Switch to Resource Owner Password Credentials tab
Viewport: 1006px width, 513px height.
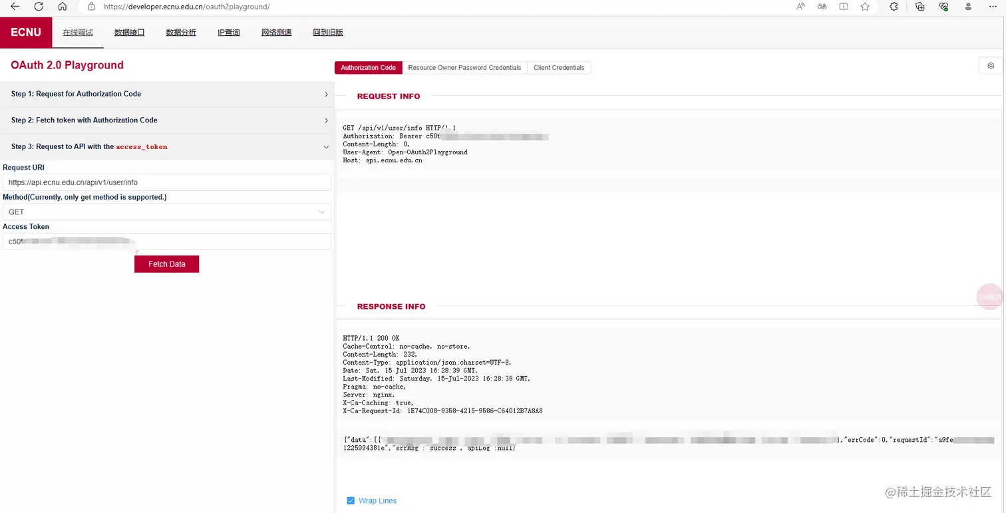464,68
